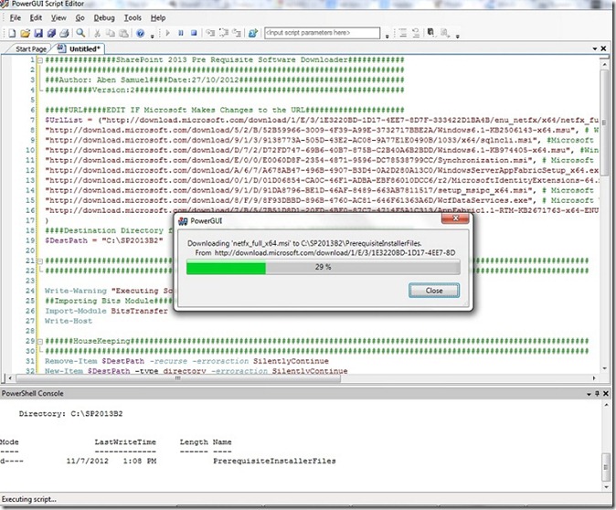
Task: Open overflow arrow after script parameters box
Action: 387,36
